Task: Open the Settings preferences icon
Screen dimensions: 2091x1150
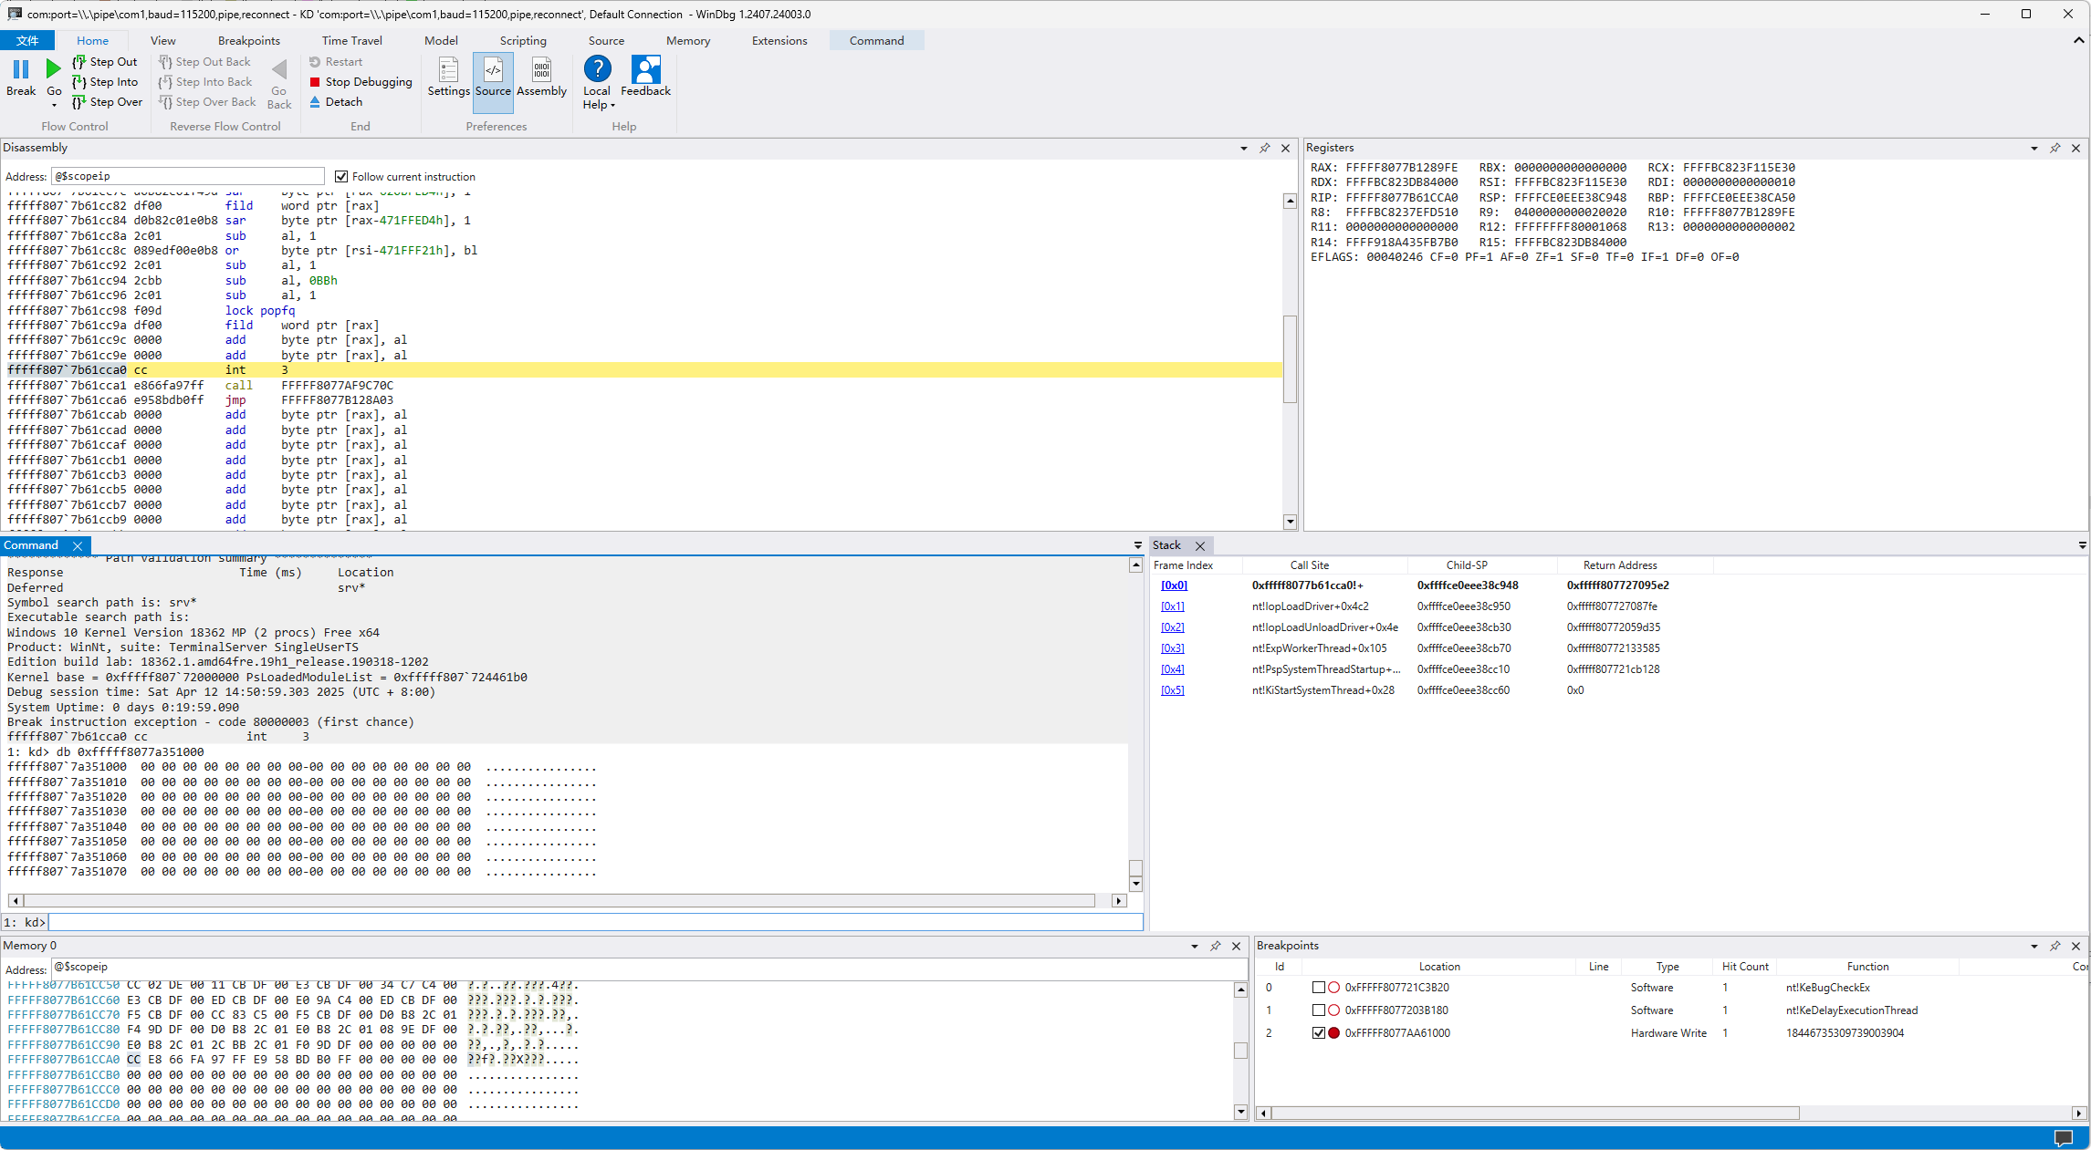Action: (448, 69)
